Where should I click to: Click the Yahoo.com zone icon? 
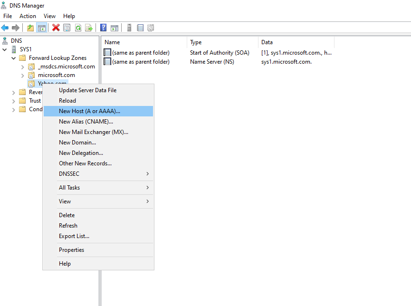(31, 84)
